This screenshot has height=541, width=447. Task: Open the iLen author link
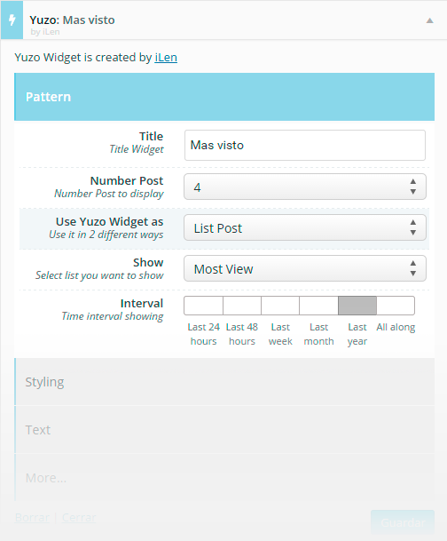coord(166,57)
